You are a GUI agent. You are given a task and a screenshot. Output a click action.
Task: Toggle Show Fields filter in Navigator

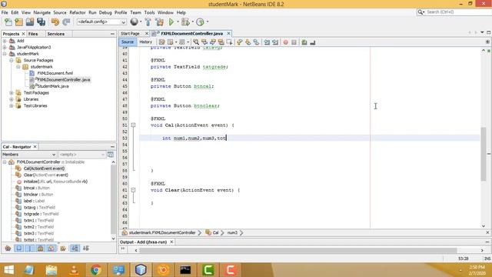[18, 248]
